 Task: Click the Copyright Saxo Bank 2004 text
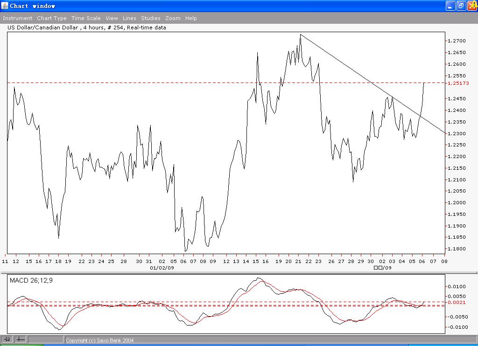coord(100,340)
